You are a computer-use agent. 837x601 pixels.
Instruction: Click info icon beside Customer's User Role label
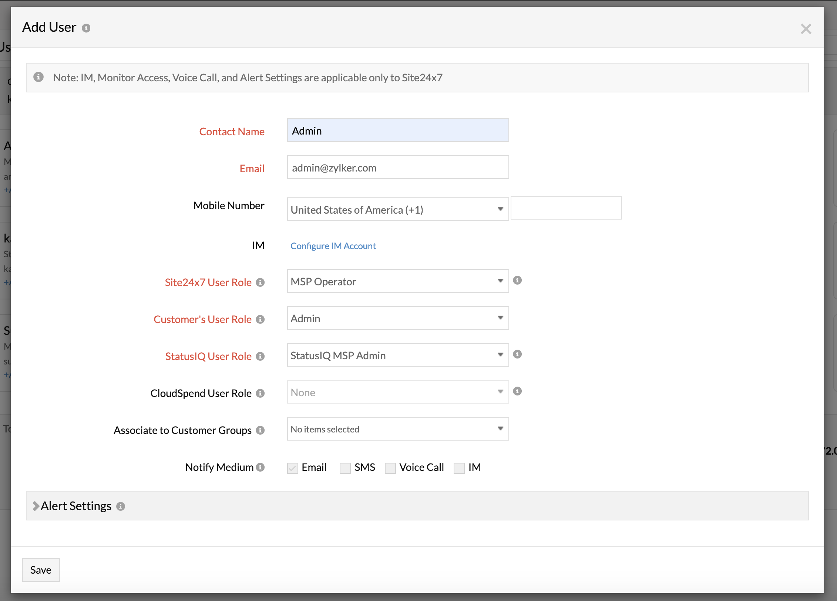(x=260, y=319)
